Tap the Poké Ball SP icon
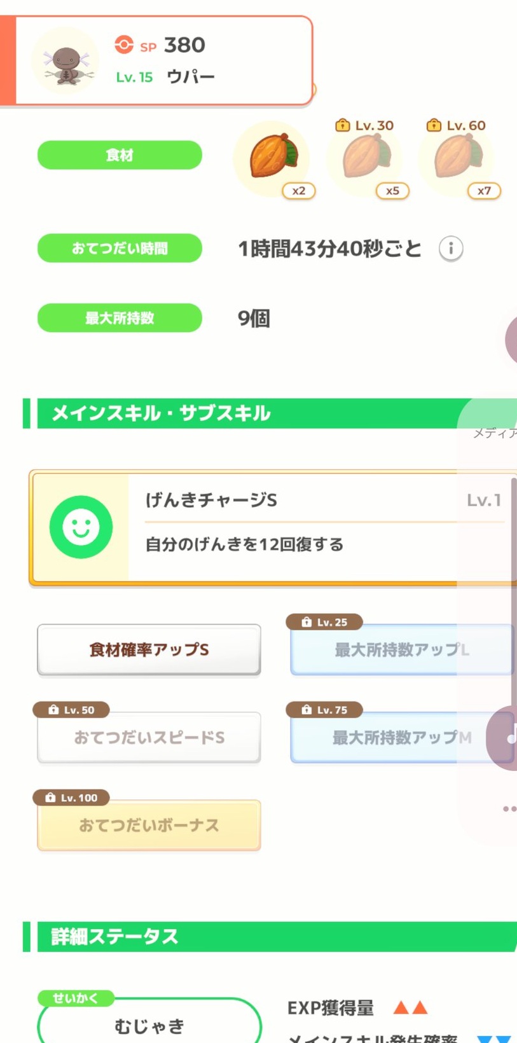This screenshot has height=1043, width=517. coord(124,45)
